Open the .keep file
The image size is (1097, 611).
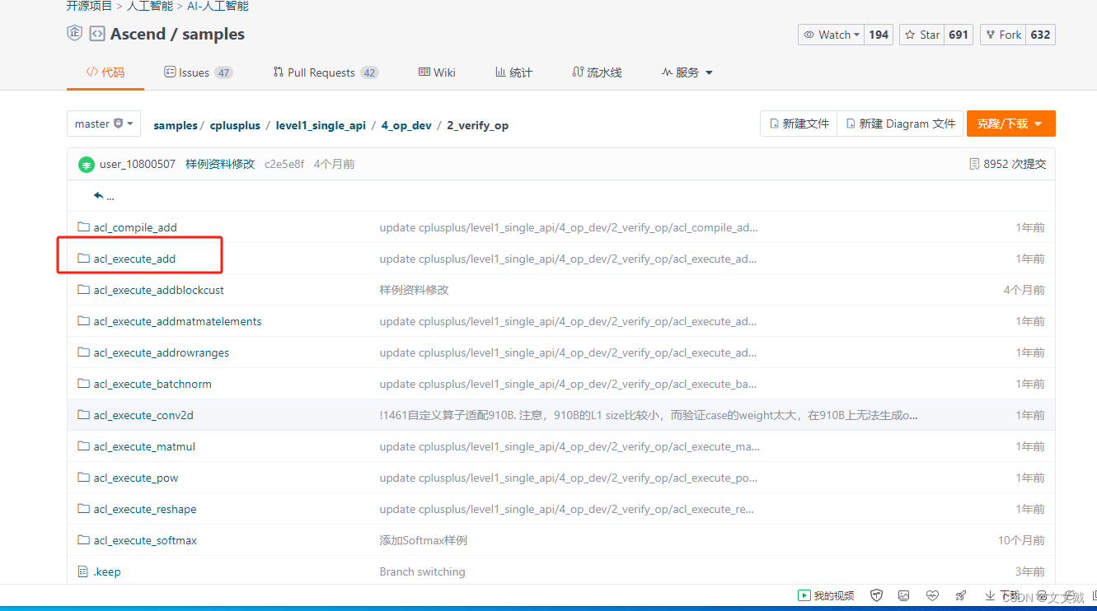pyautogui.click(x=107, y=571)
